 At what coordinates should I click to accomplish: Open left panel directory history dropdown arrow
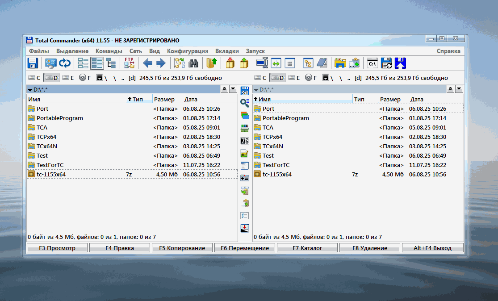point(233,89)
